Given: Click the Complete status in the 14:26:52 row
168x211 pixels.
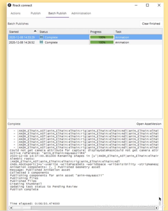Looking at the screenshot, I should (x=51, y=42).
